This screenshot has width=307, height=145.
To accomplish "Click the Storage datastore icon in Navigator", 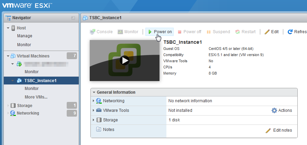I will (x=13, y=105).
